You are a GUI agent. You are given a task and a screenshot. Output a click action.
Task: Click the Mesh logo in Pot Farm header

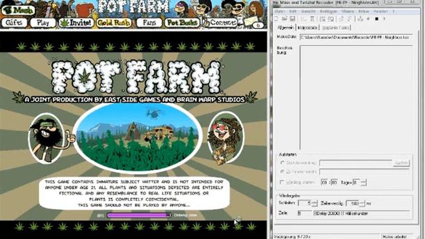(x=18, y=10)
